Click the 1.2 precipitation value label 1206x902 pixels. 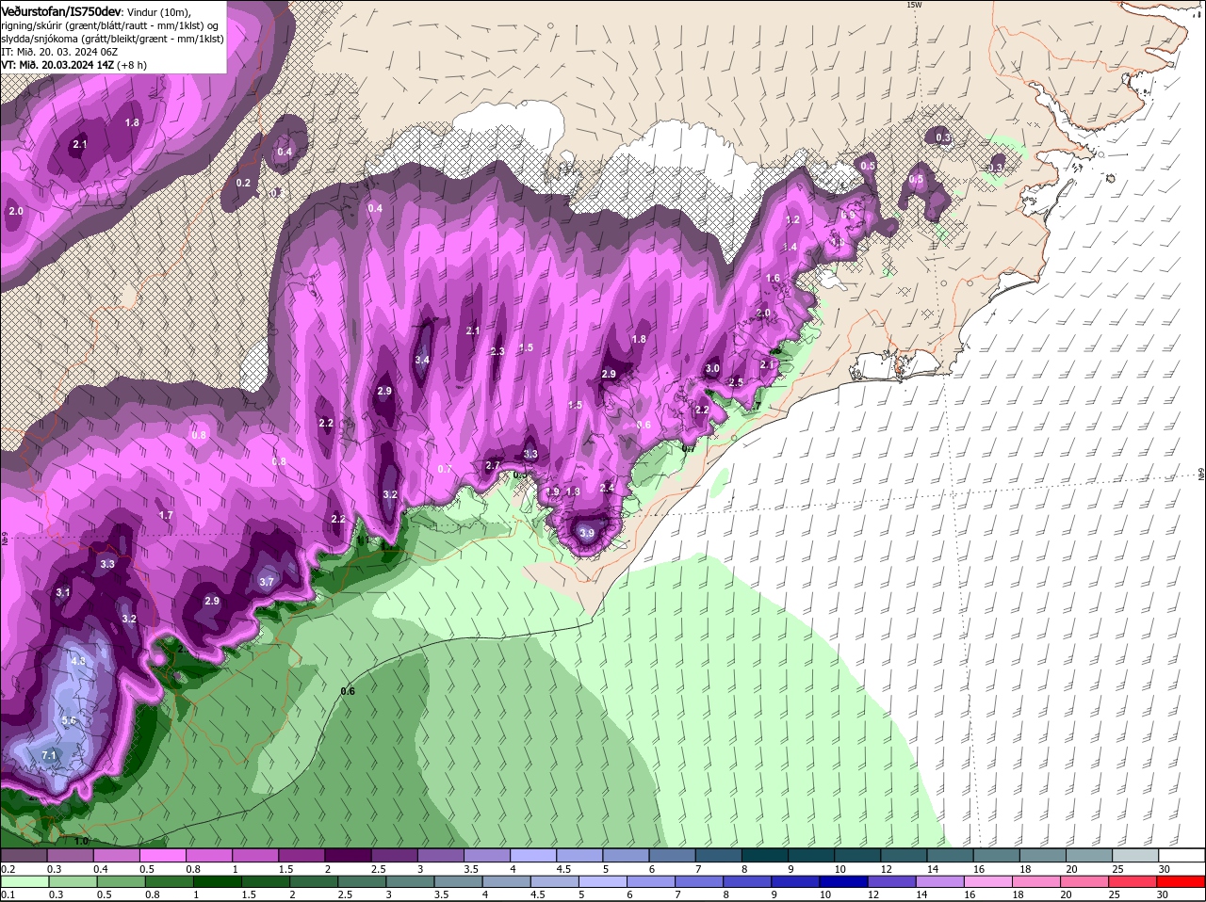[792, 219]
